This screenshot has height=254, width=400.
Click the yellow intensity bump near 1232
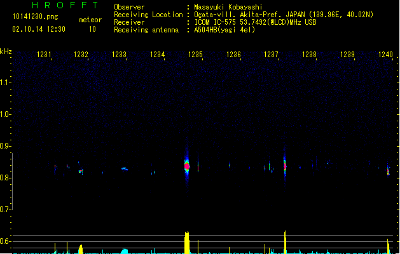point(81,249)
